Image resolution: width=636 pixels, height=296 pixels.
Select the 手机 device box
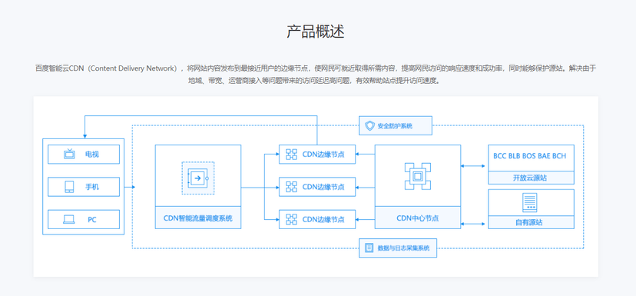(84, 187)
